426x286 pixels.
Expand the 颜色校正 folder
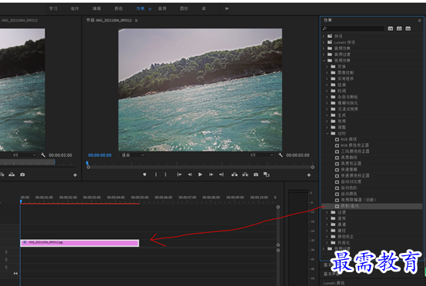tap(327, 237)
